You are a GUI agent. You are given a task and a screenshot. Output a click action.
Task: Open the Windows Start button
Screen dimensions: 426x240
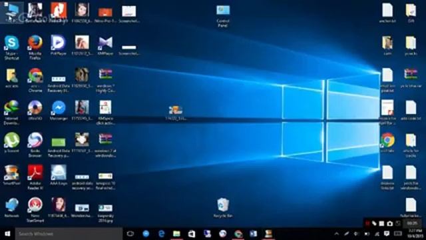7,234
